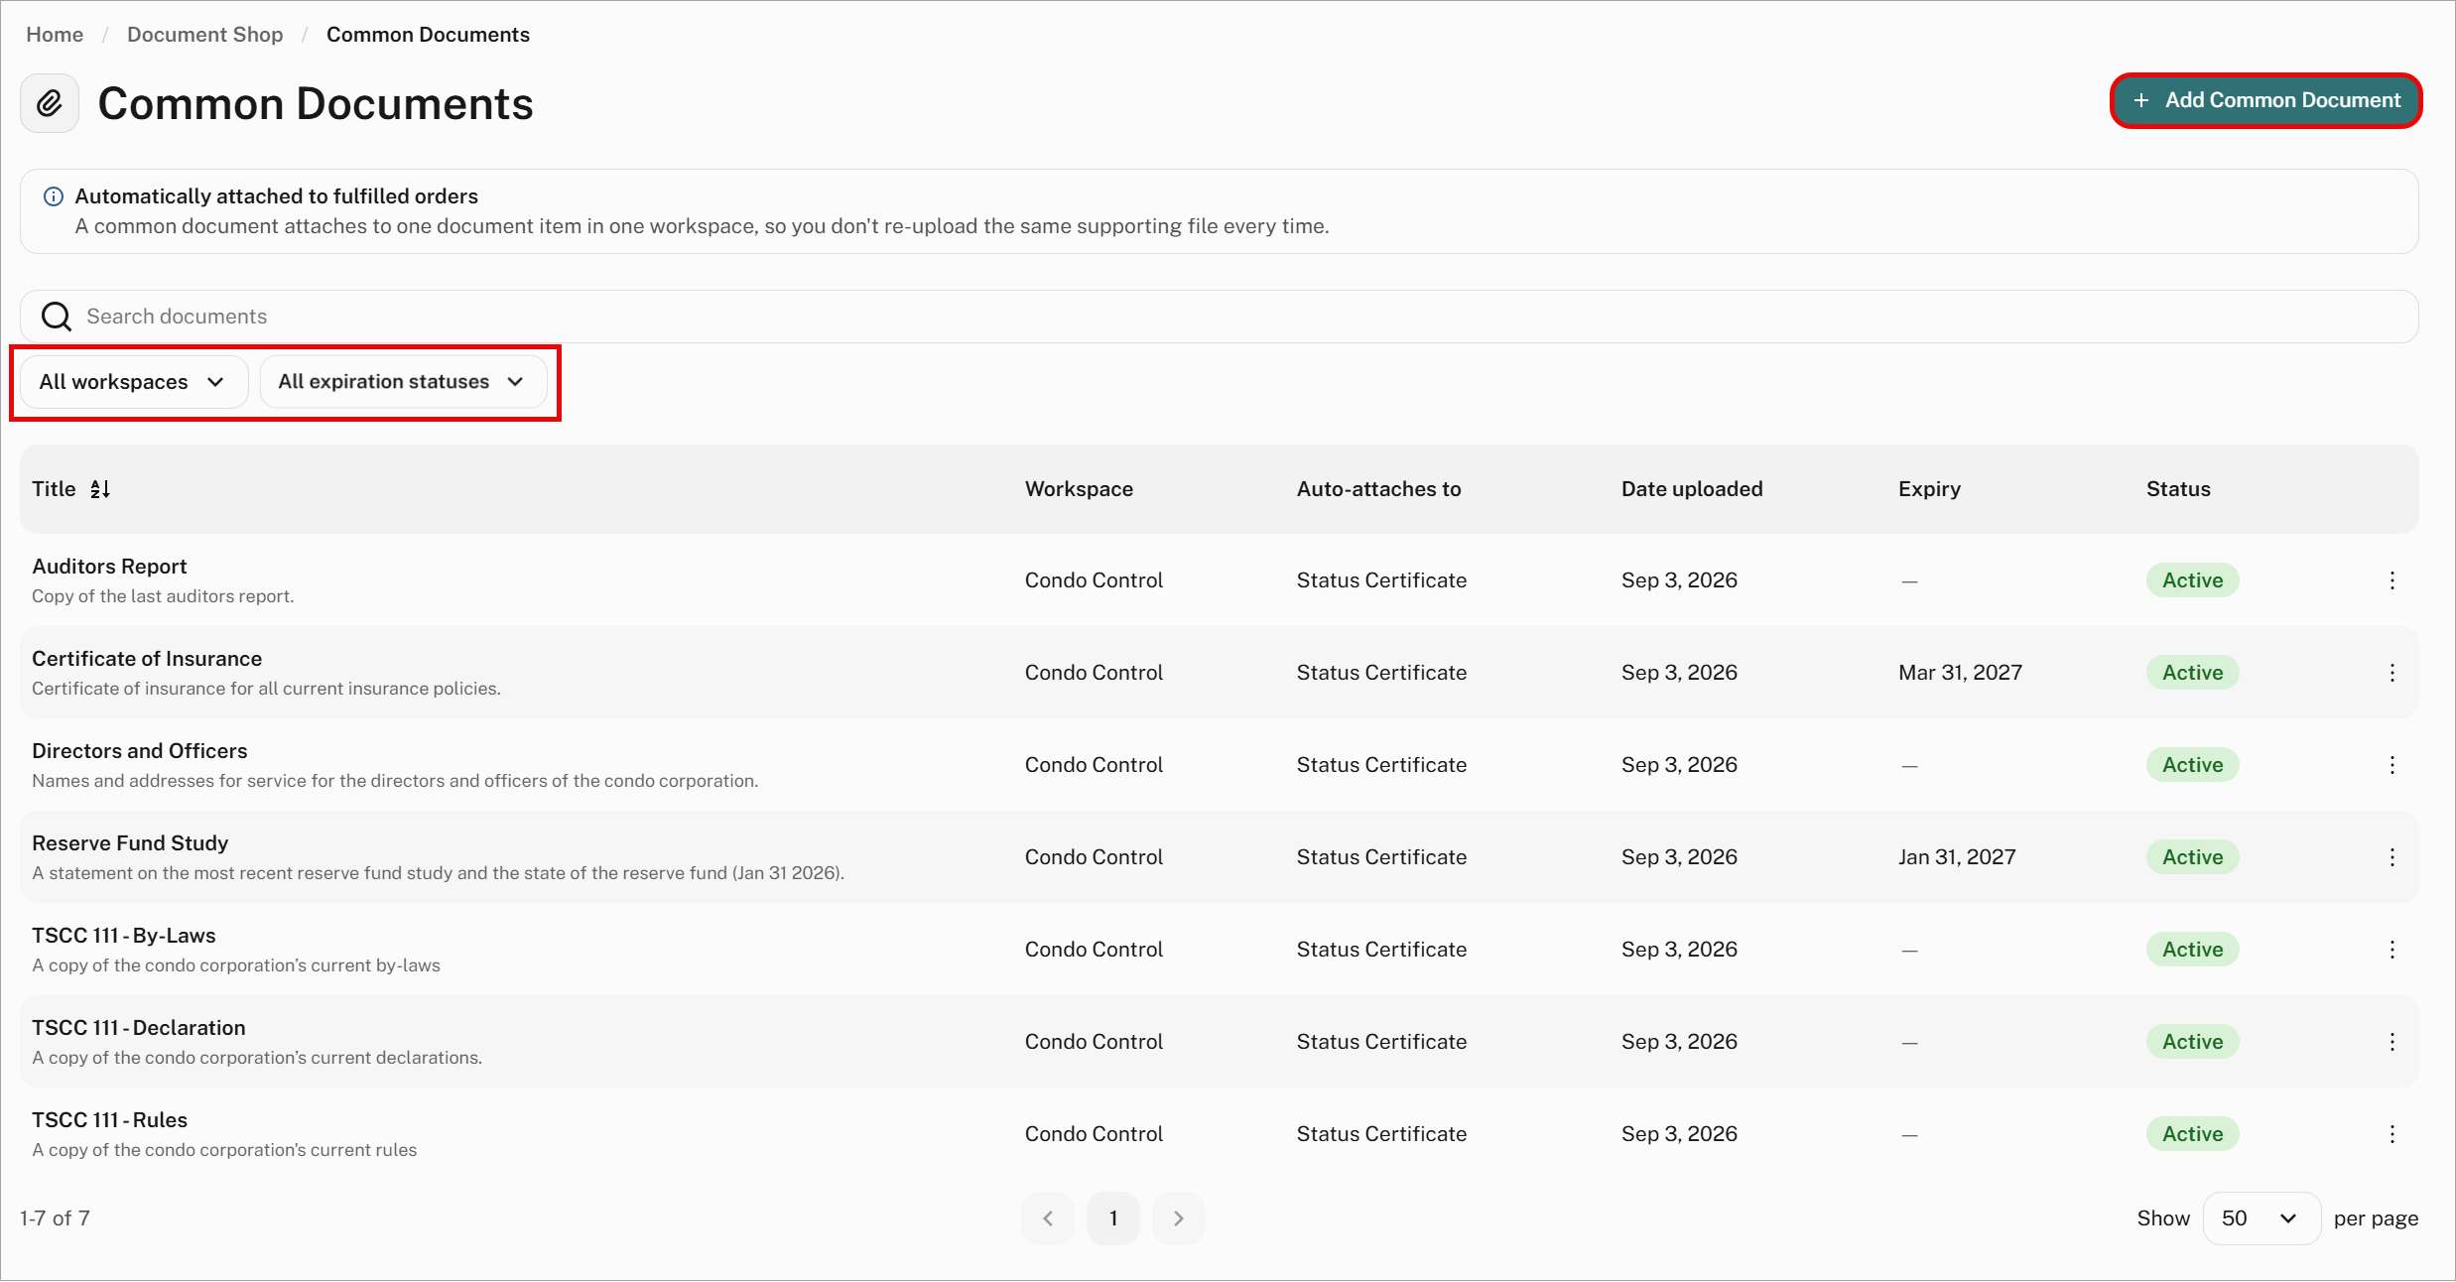Click the Common Documents breadcrumb
Viewport: 2456px width, 1282px height.
tap(428, 35)
